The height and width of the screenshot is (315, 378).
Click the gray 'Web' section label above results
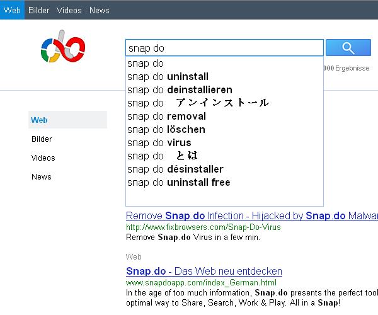click(134, 256)
